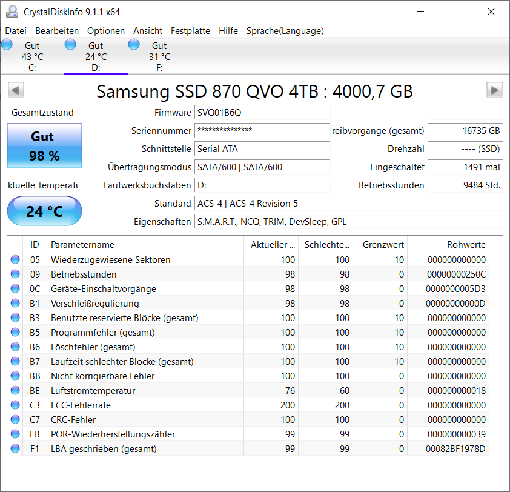This screenshot has width=510, height=492.
Task: Click the 24 °C temperature button
Action: (x=45, y=211)
